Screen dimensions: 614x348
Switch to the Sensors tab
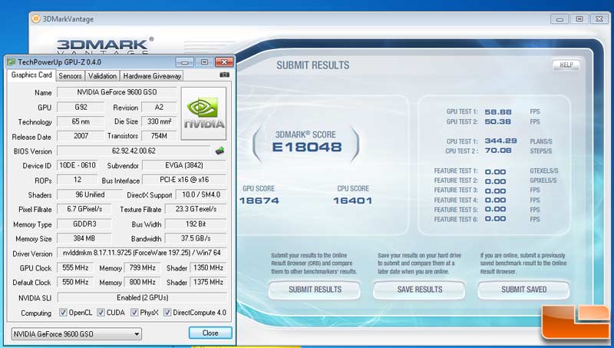(71, 76)
